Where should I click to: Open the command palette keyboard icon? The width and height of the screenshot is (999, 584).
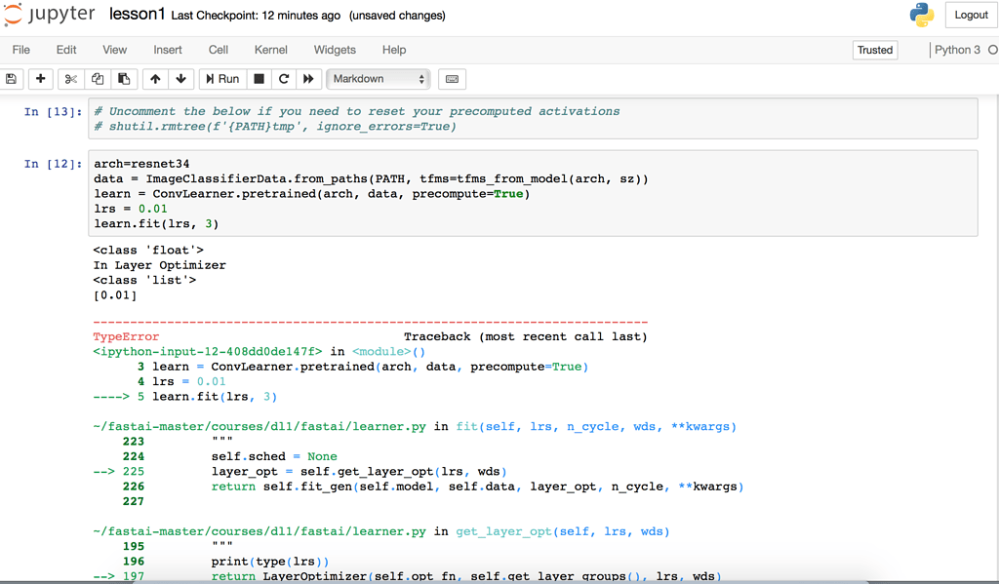[x=450, y=79]
